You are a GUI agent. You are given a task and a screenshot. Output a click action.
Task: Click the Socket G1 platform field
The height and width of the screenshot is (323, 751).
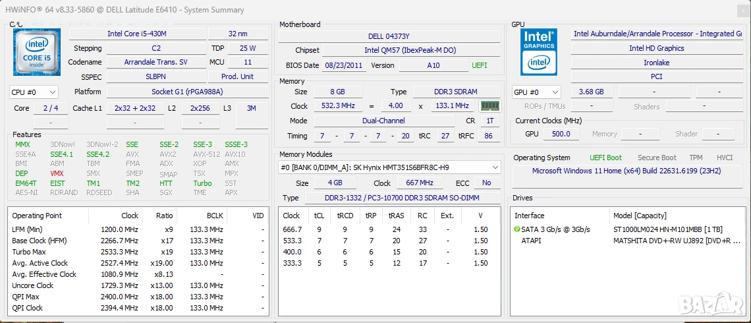pyautogui.click(x=187, y=92)
